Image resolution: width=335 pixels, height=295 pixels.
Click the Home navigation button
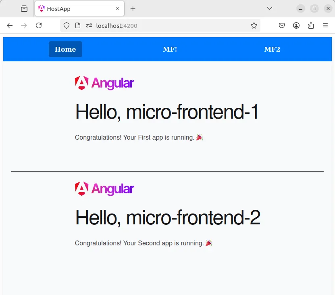(x=65, y=49)
